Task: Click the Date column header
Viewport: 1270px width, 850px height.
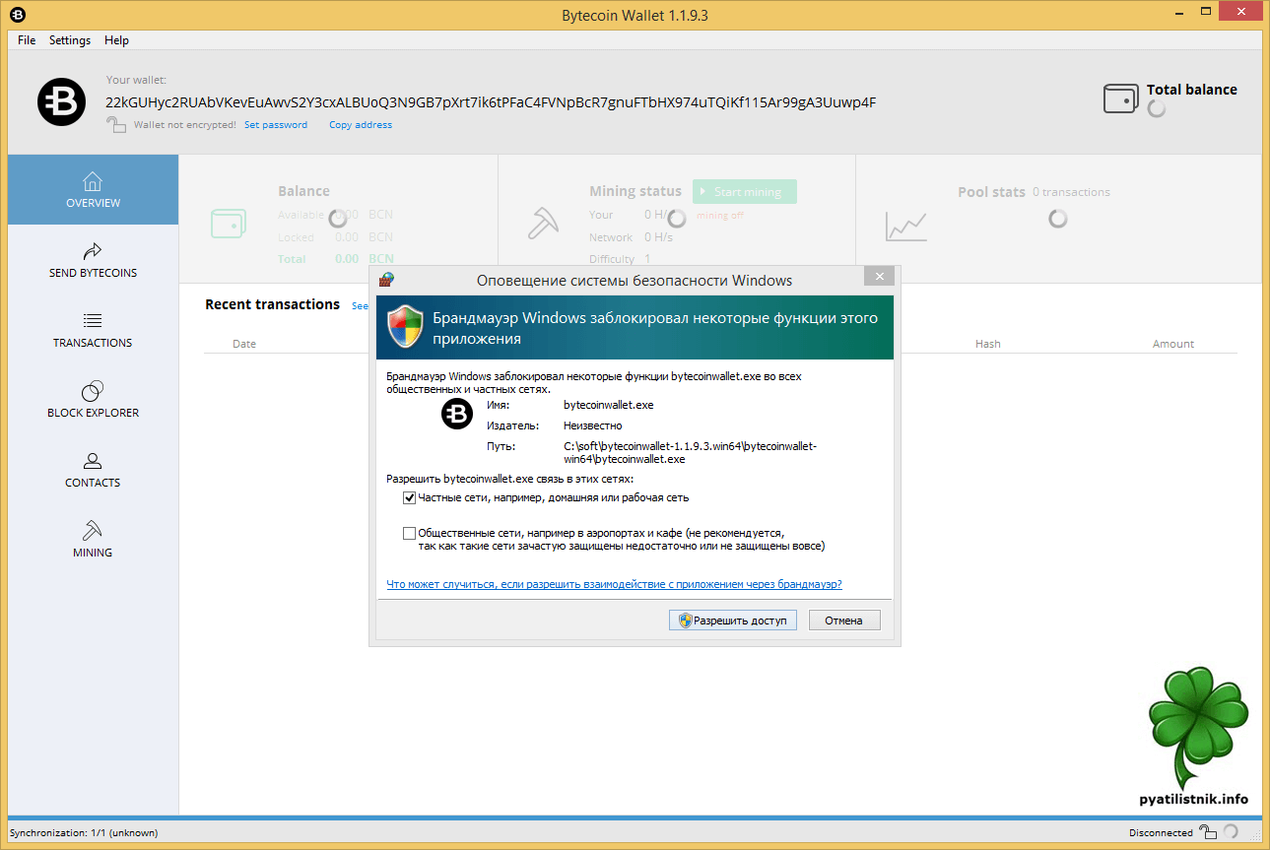Action: (x=244, y=344)
